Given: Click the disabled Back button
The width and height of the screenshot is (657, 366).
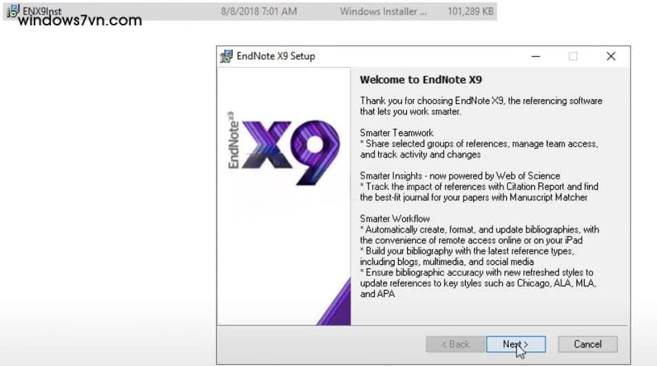Looking at the screenshot, I should 455,344.
